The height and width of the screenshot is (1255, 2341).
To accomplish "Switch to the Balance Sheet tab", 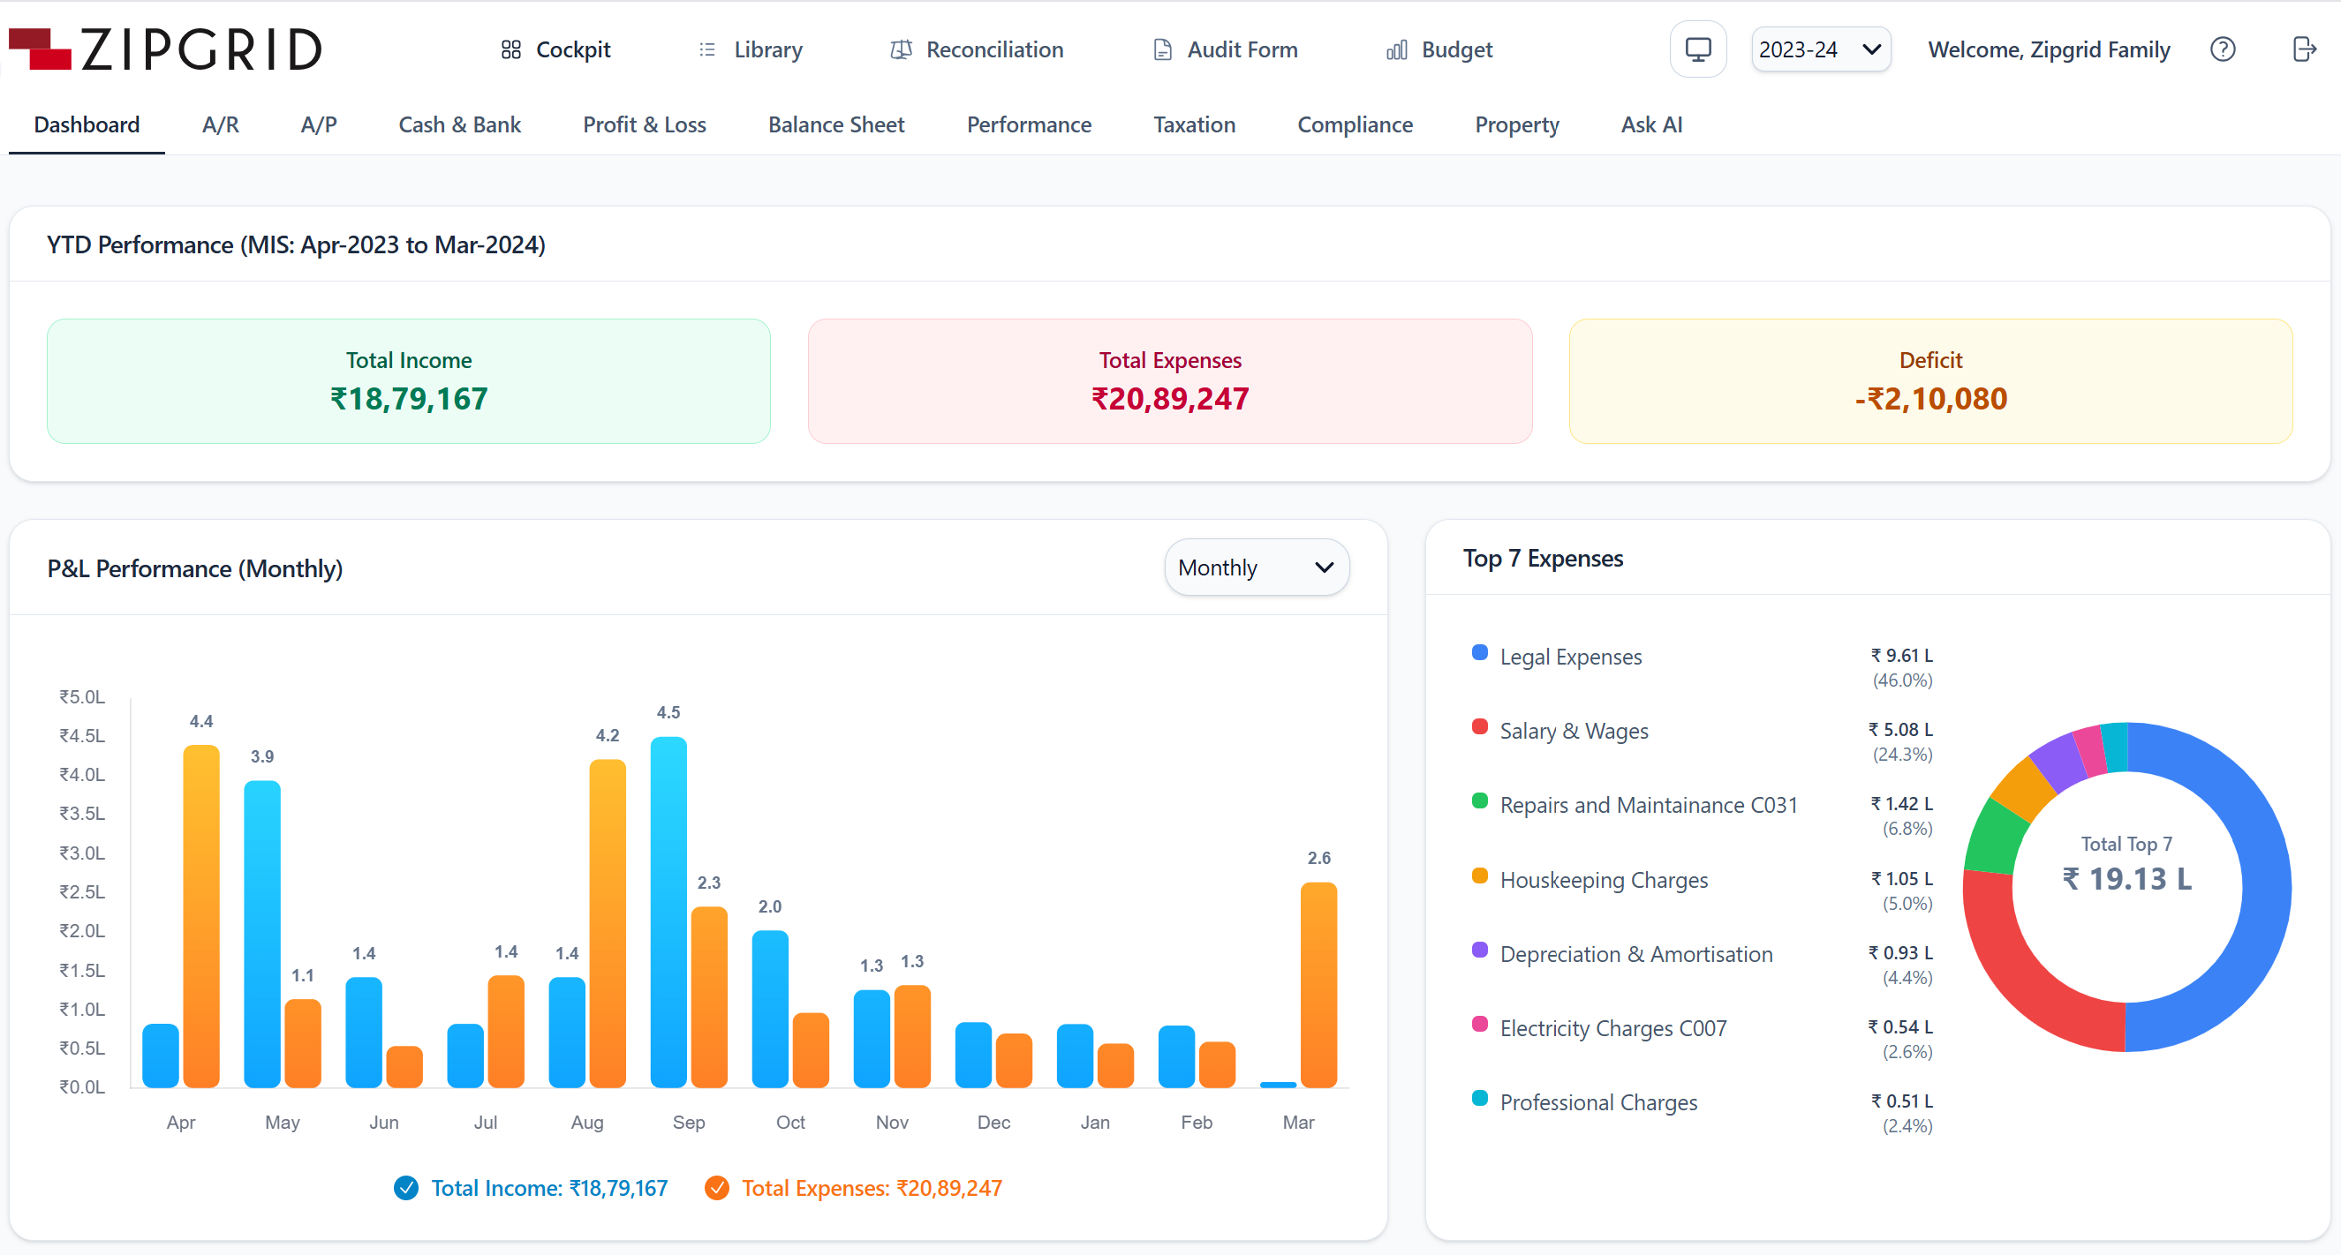I will pos(836,124).
